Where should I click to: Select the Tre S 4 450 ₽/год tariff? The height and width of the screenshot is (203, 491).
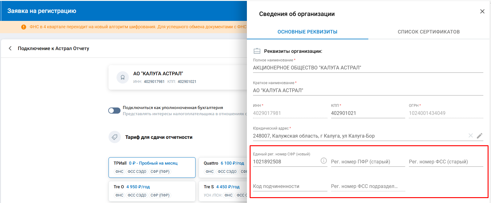223,191
